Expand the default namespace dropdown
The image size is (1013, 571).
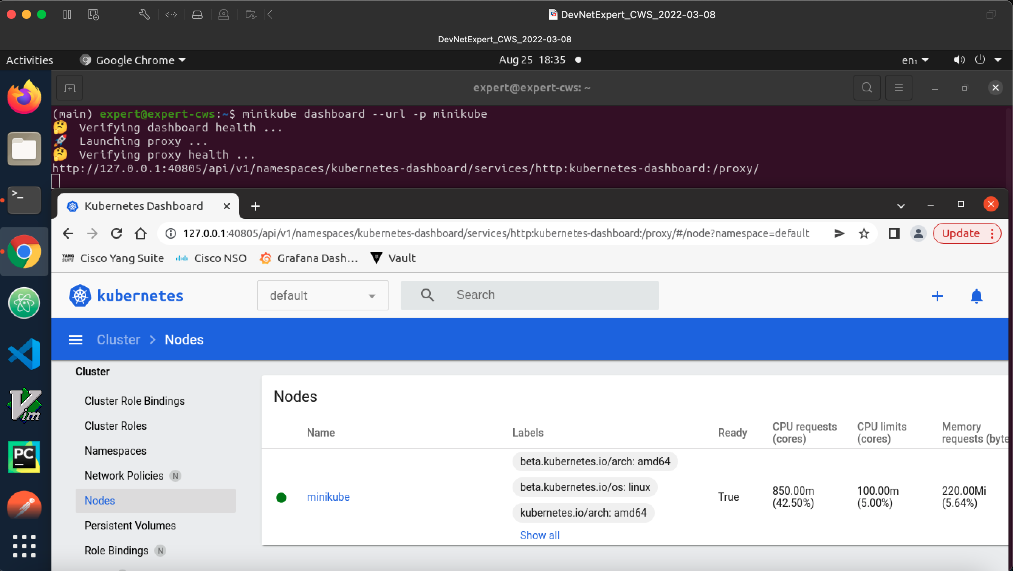pos(322,295)
